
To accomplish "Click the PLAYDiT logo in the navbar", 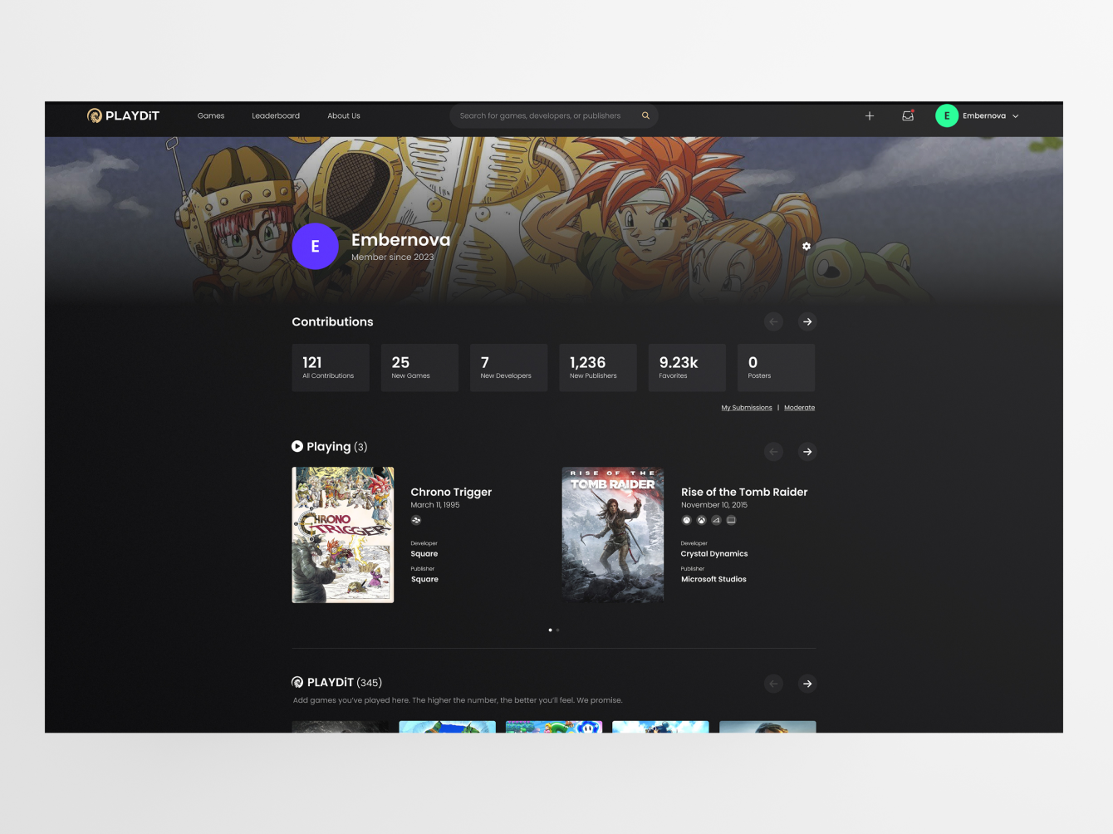I will pyautogui.click(x=123, y=115).
